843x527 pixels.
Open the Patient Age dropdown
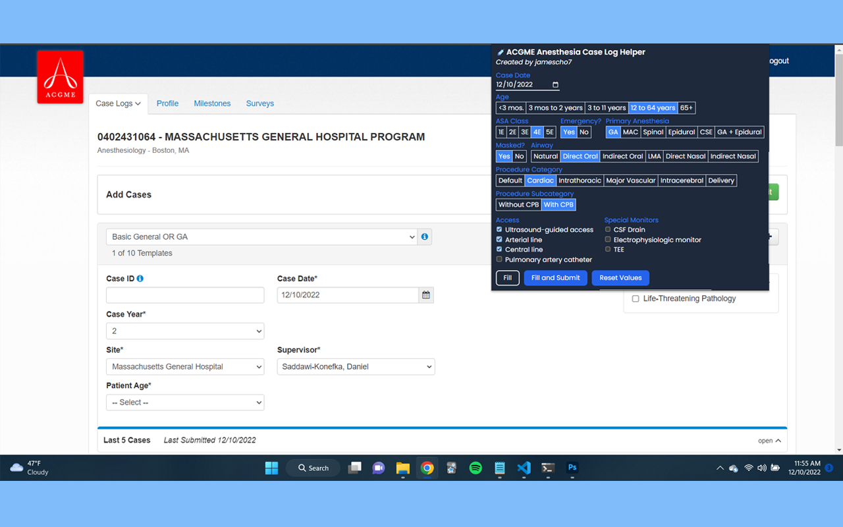pos(185,402)
